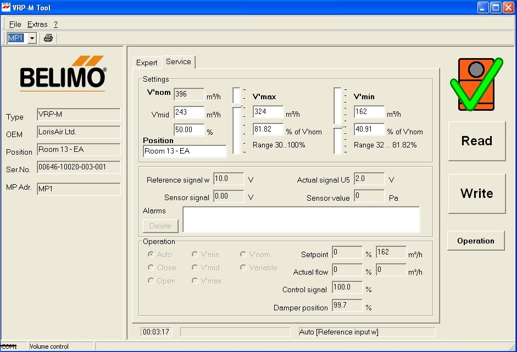Select the Close operation radio button
The image size is (517, 352).
(151, 268)
